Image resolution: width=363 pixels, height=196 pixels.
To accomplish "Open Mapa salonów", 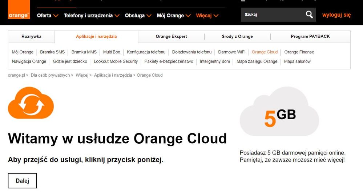I will point(297,61).
